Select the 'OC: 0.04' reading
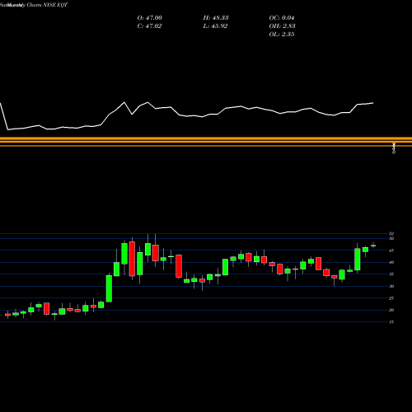 [282, 18]
